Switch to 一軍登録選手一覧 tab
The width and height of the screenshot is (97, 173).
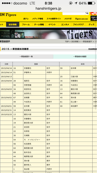26,56
